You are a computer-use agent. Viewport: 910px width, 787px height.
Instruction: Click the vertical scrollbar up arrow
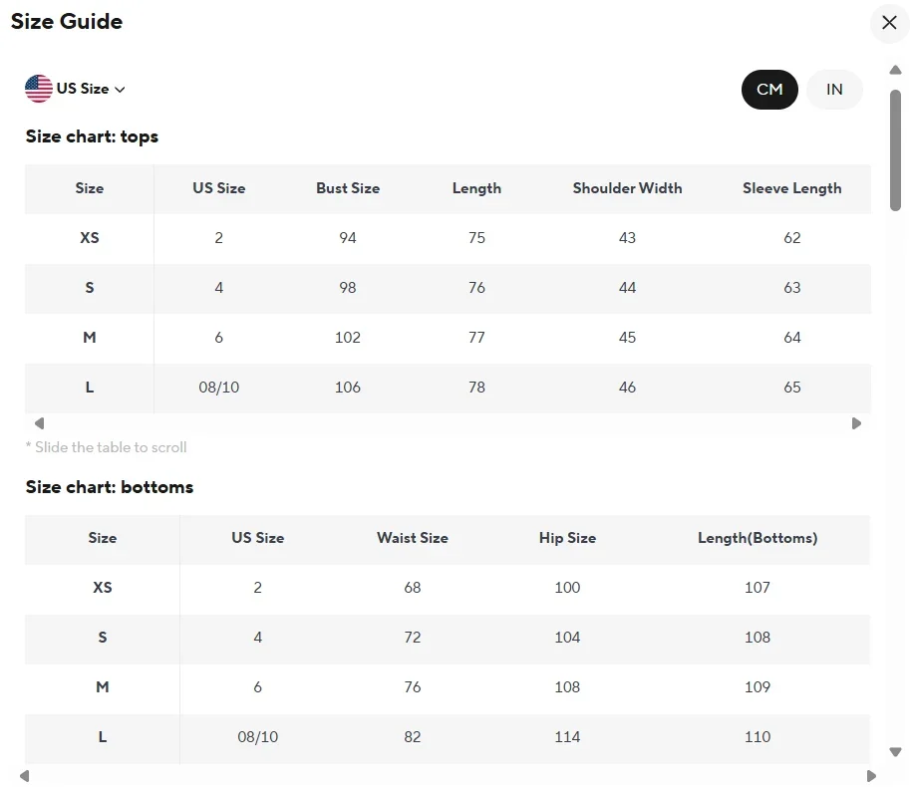click(x=895, y=69)
